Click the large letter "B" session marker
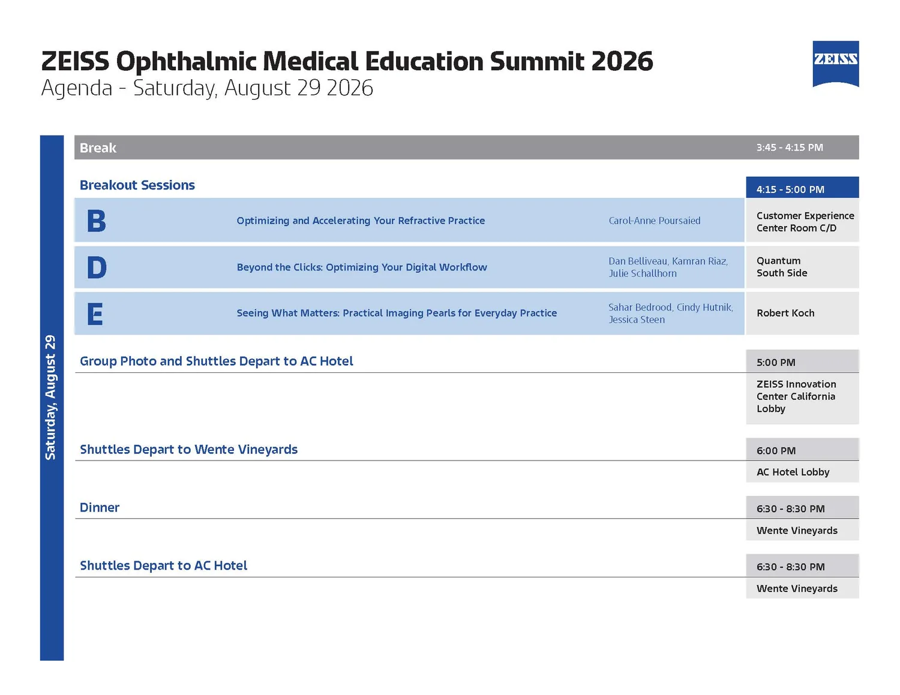The width and height of the screenshot is (900, 695). [96, 221]
